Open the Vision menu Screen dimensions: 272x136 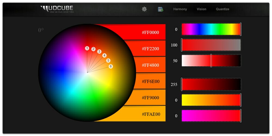201,9
